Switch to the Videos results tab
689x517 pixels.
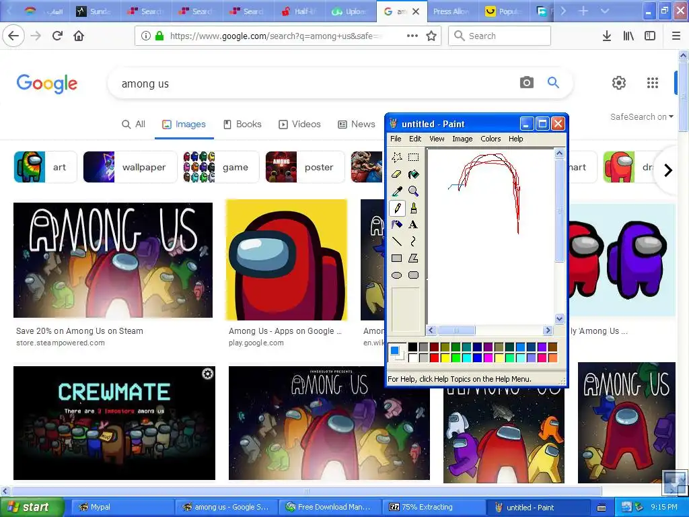(x=299, y=125)
